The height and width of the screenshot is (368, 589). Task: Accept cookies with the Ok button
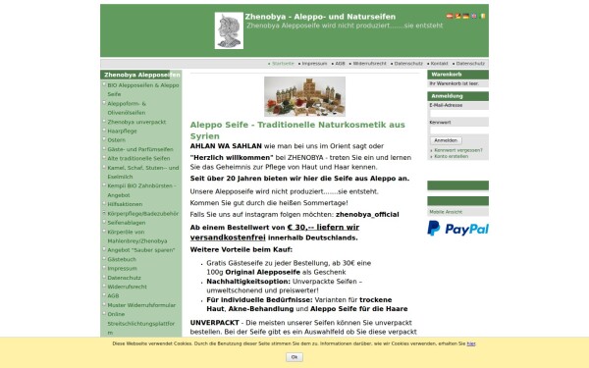[x=294, y=357]
